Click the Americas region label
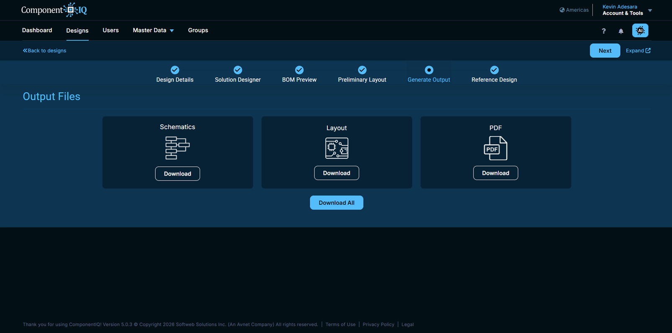The image size is (672, 333). (577, 10)
